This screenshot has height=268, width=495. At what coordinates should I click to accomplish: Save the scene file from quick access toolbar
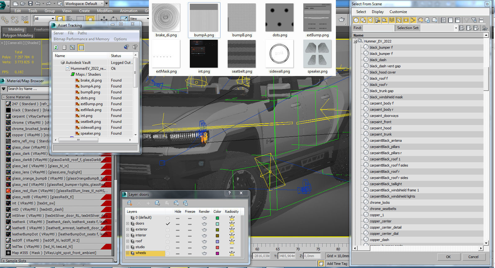coord(30,3)
